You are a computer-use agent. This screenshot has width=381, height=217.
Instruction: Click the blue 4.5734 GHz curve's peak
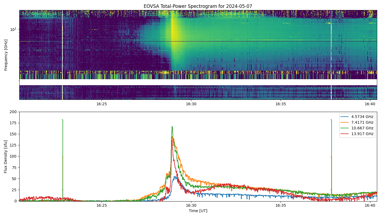point(175,177)
